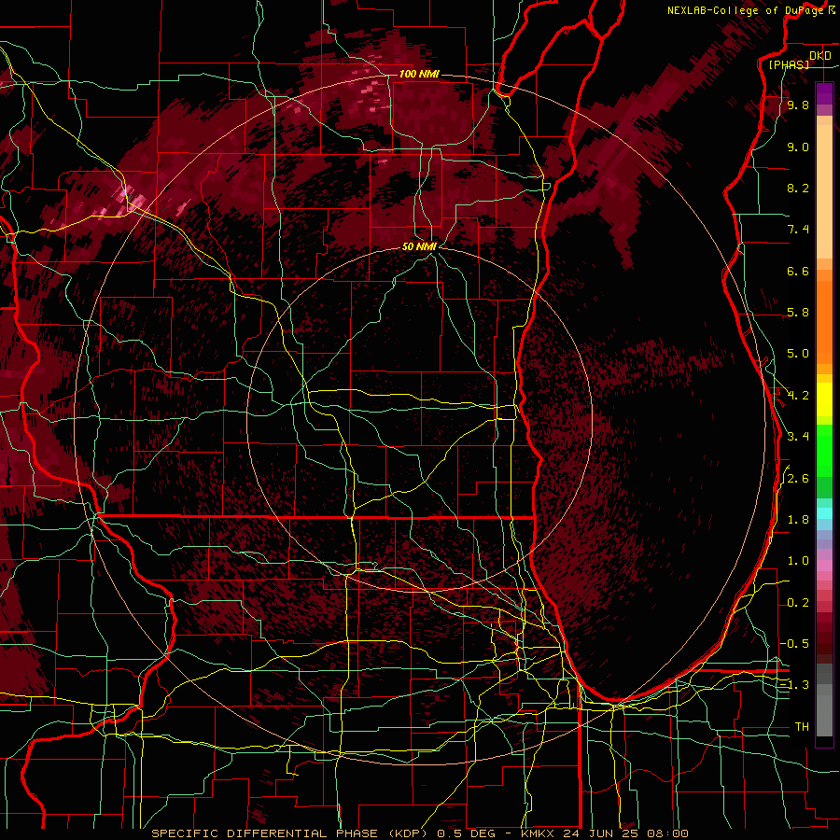Click the 5.0 scale value

(x=798, y=354)
